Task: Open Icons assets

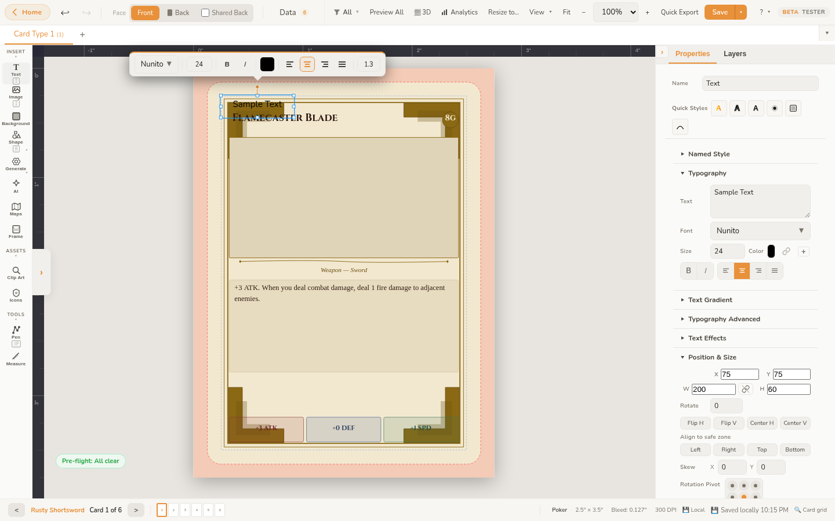Action: (16, 296)
